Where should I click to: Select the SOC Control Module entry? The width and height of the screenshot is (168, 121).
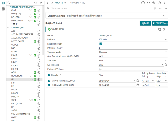click(21, 114)
